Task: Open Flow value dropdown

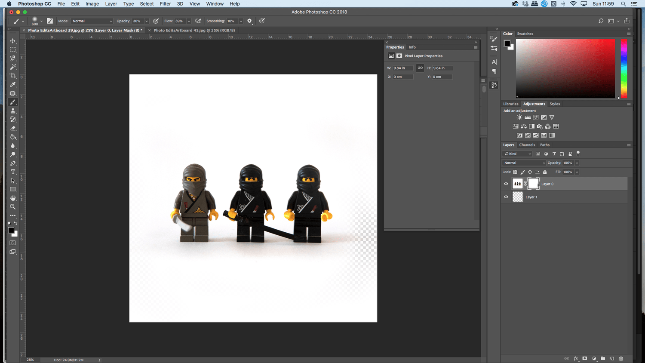Action: point(189,21)
